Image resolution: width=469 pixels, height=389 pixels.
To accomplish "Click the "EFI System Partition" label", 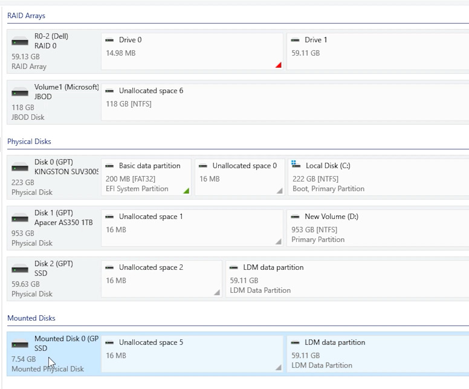I will click(137, 189).
